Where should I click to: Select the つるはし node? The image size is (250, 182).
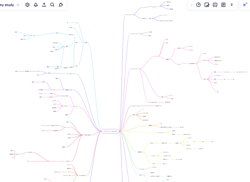click(69, 134)
